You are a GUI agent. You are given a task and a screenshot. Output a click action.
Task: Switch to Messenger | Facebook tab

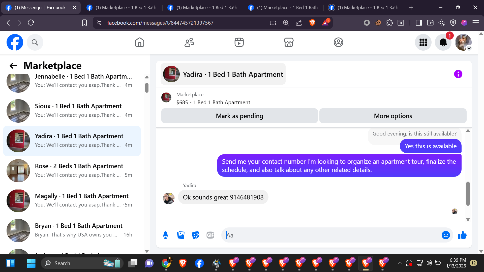click(40, 8)
